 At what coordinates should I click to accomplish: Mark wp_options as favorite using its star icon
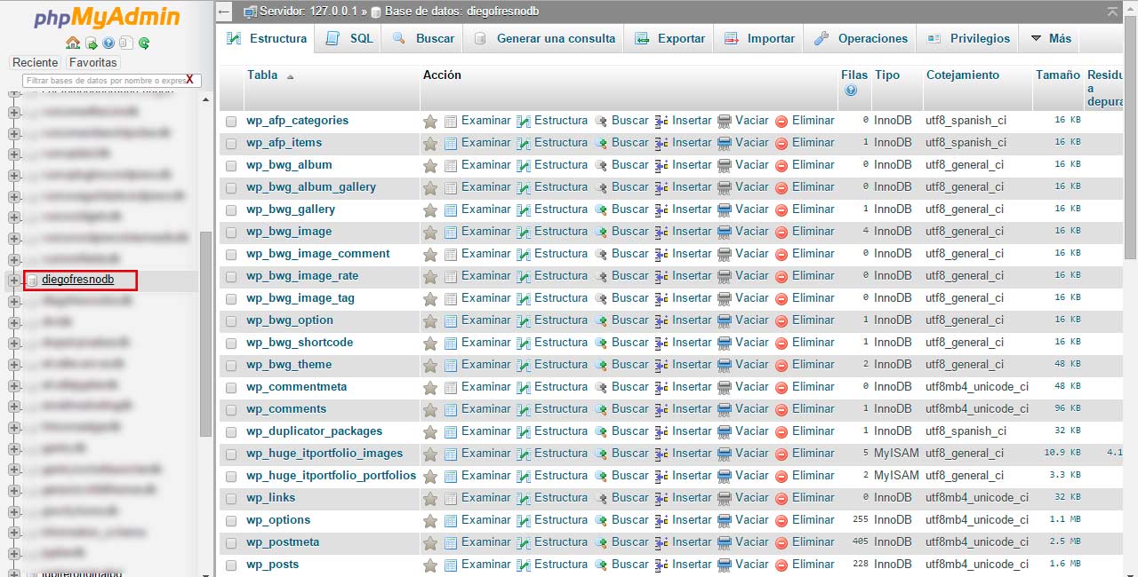[x=430, y=519]
